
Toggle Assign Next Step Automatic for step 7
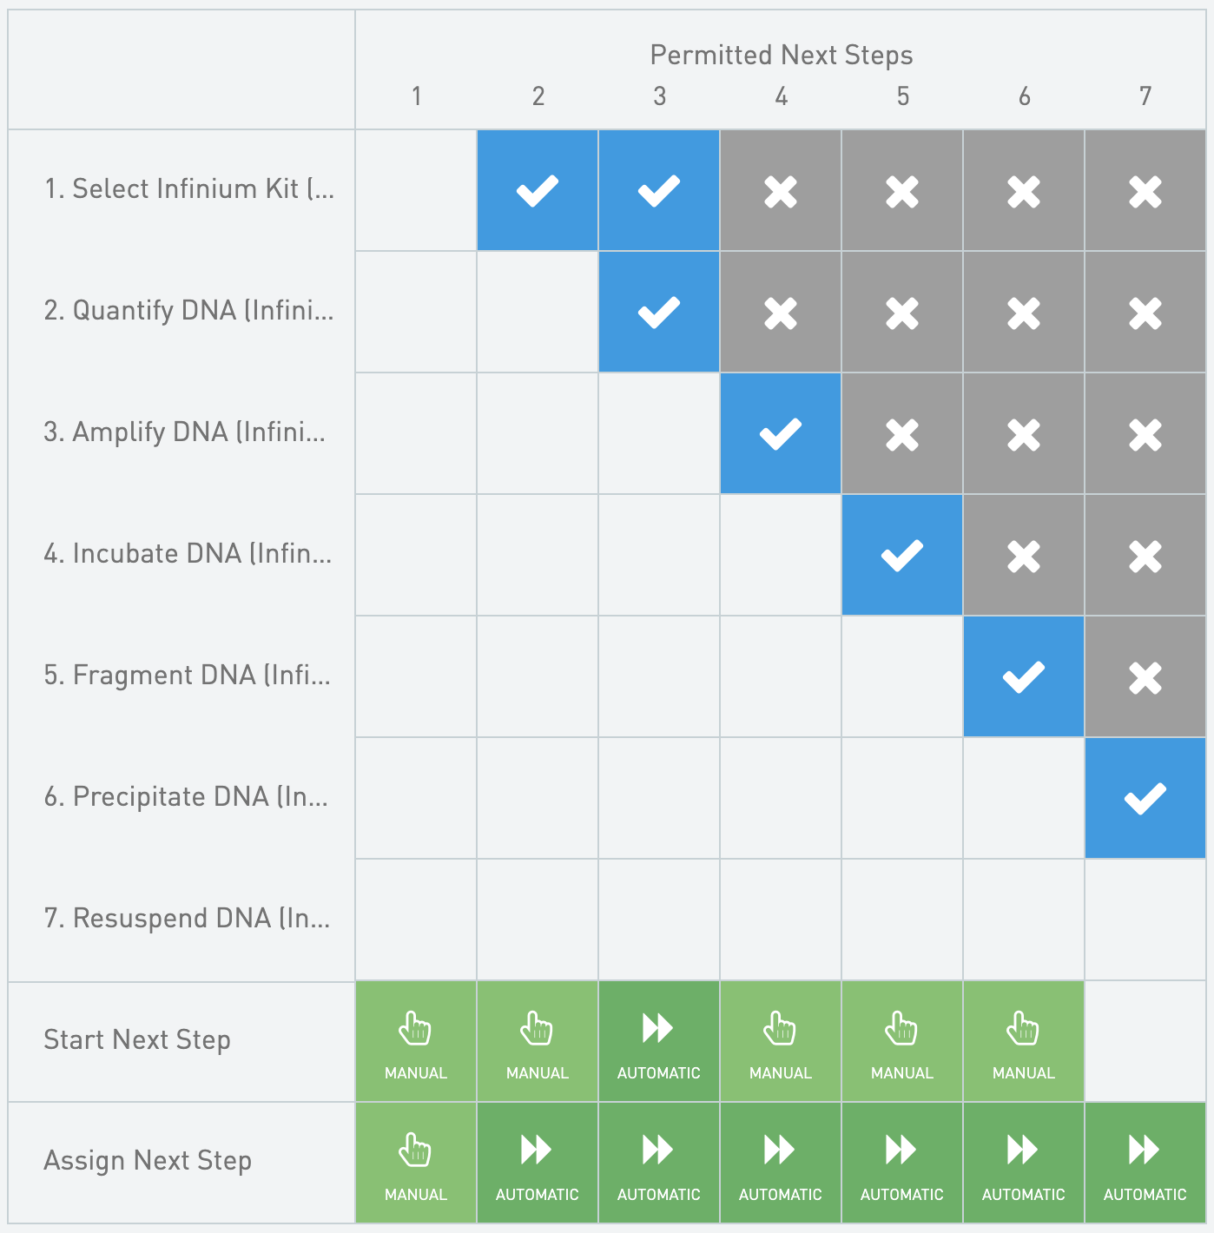point(1145,1164)
